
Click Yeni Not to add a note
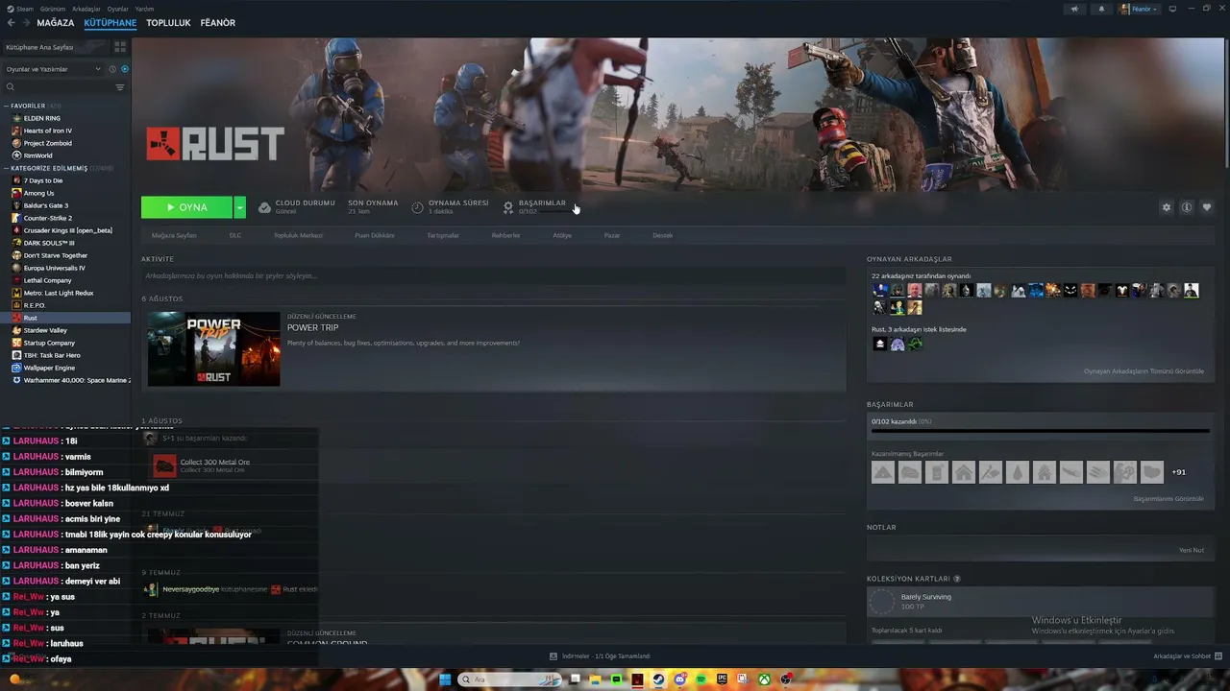pos(1192,550)
